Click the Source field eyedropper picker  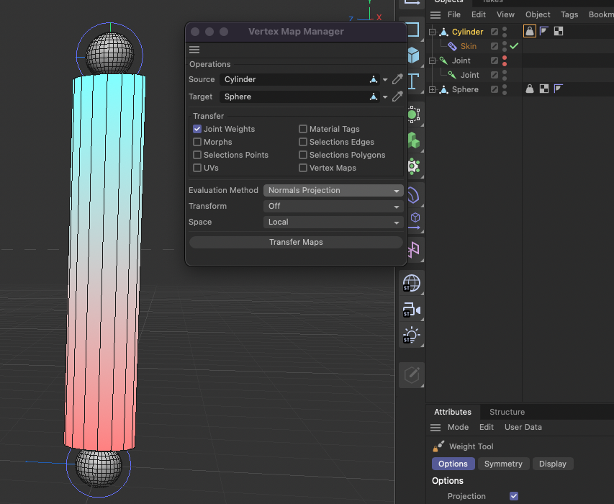click(x=397, y=79)
